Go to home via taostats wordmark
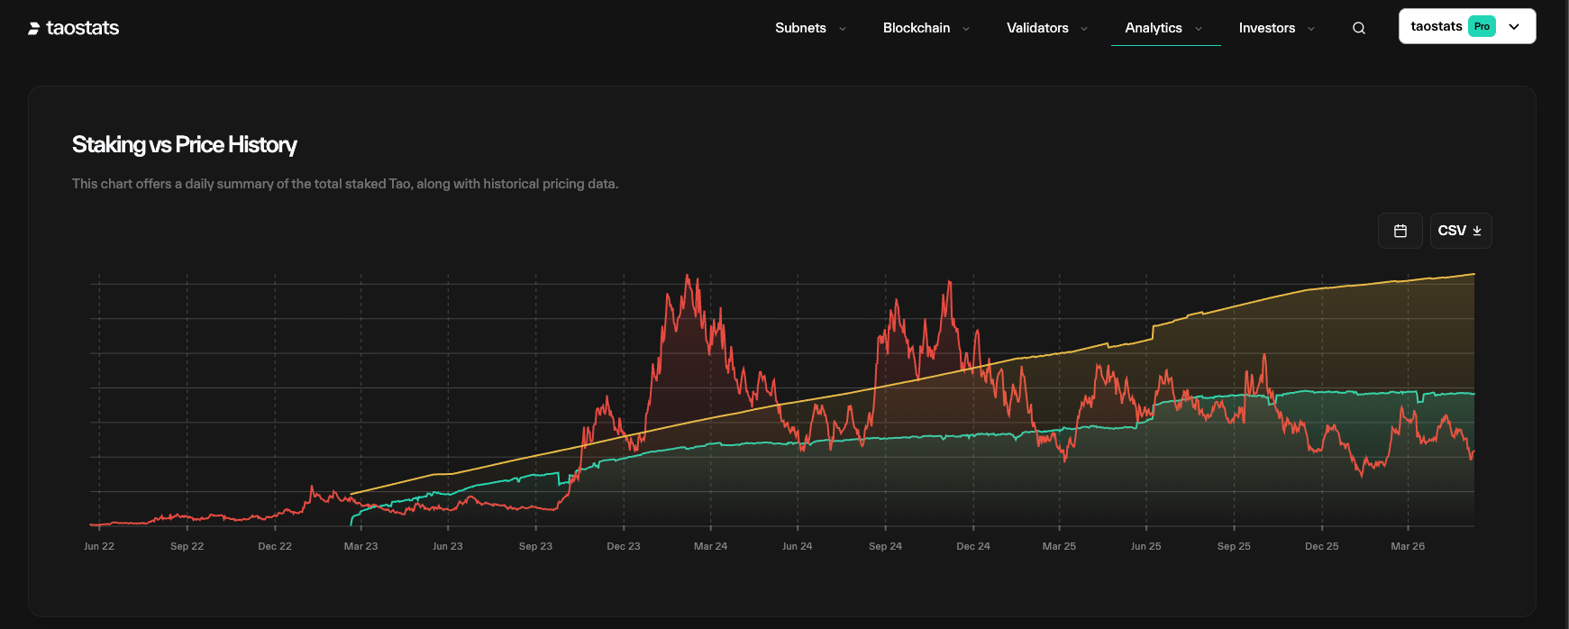Image resolution: width=1569 pixels, height=629 pixels. [x=83, y=28]
